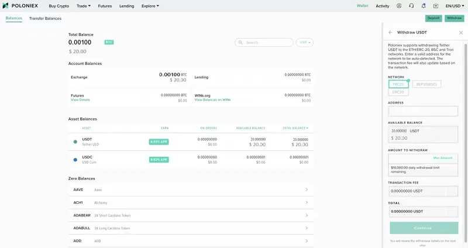Go back using the Withdraw USDT arrow
The image size is (468, 248).
[x=390, y=32]
